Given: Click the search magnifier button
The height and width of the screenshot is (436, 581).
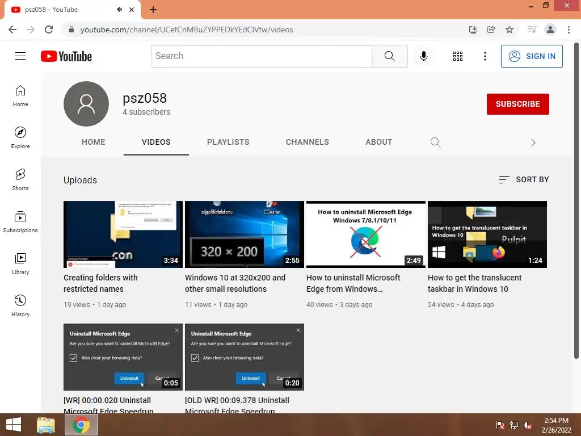Looking at the screenshot, I should 389,56.
